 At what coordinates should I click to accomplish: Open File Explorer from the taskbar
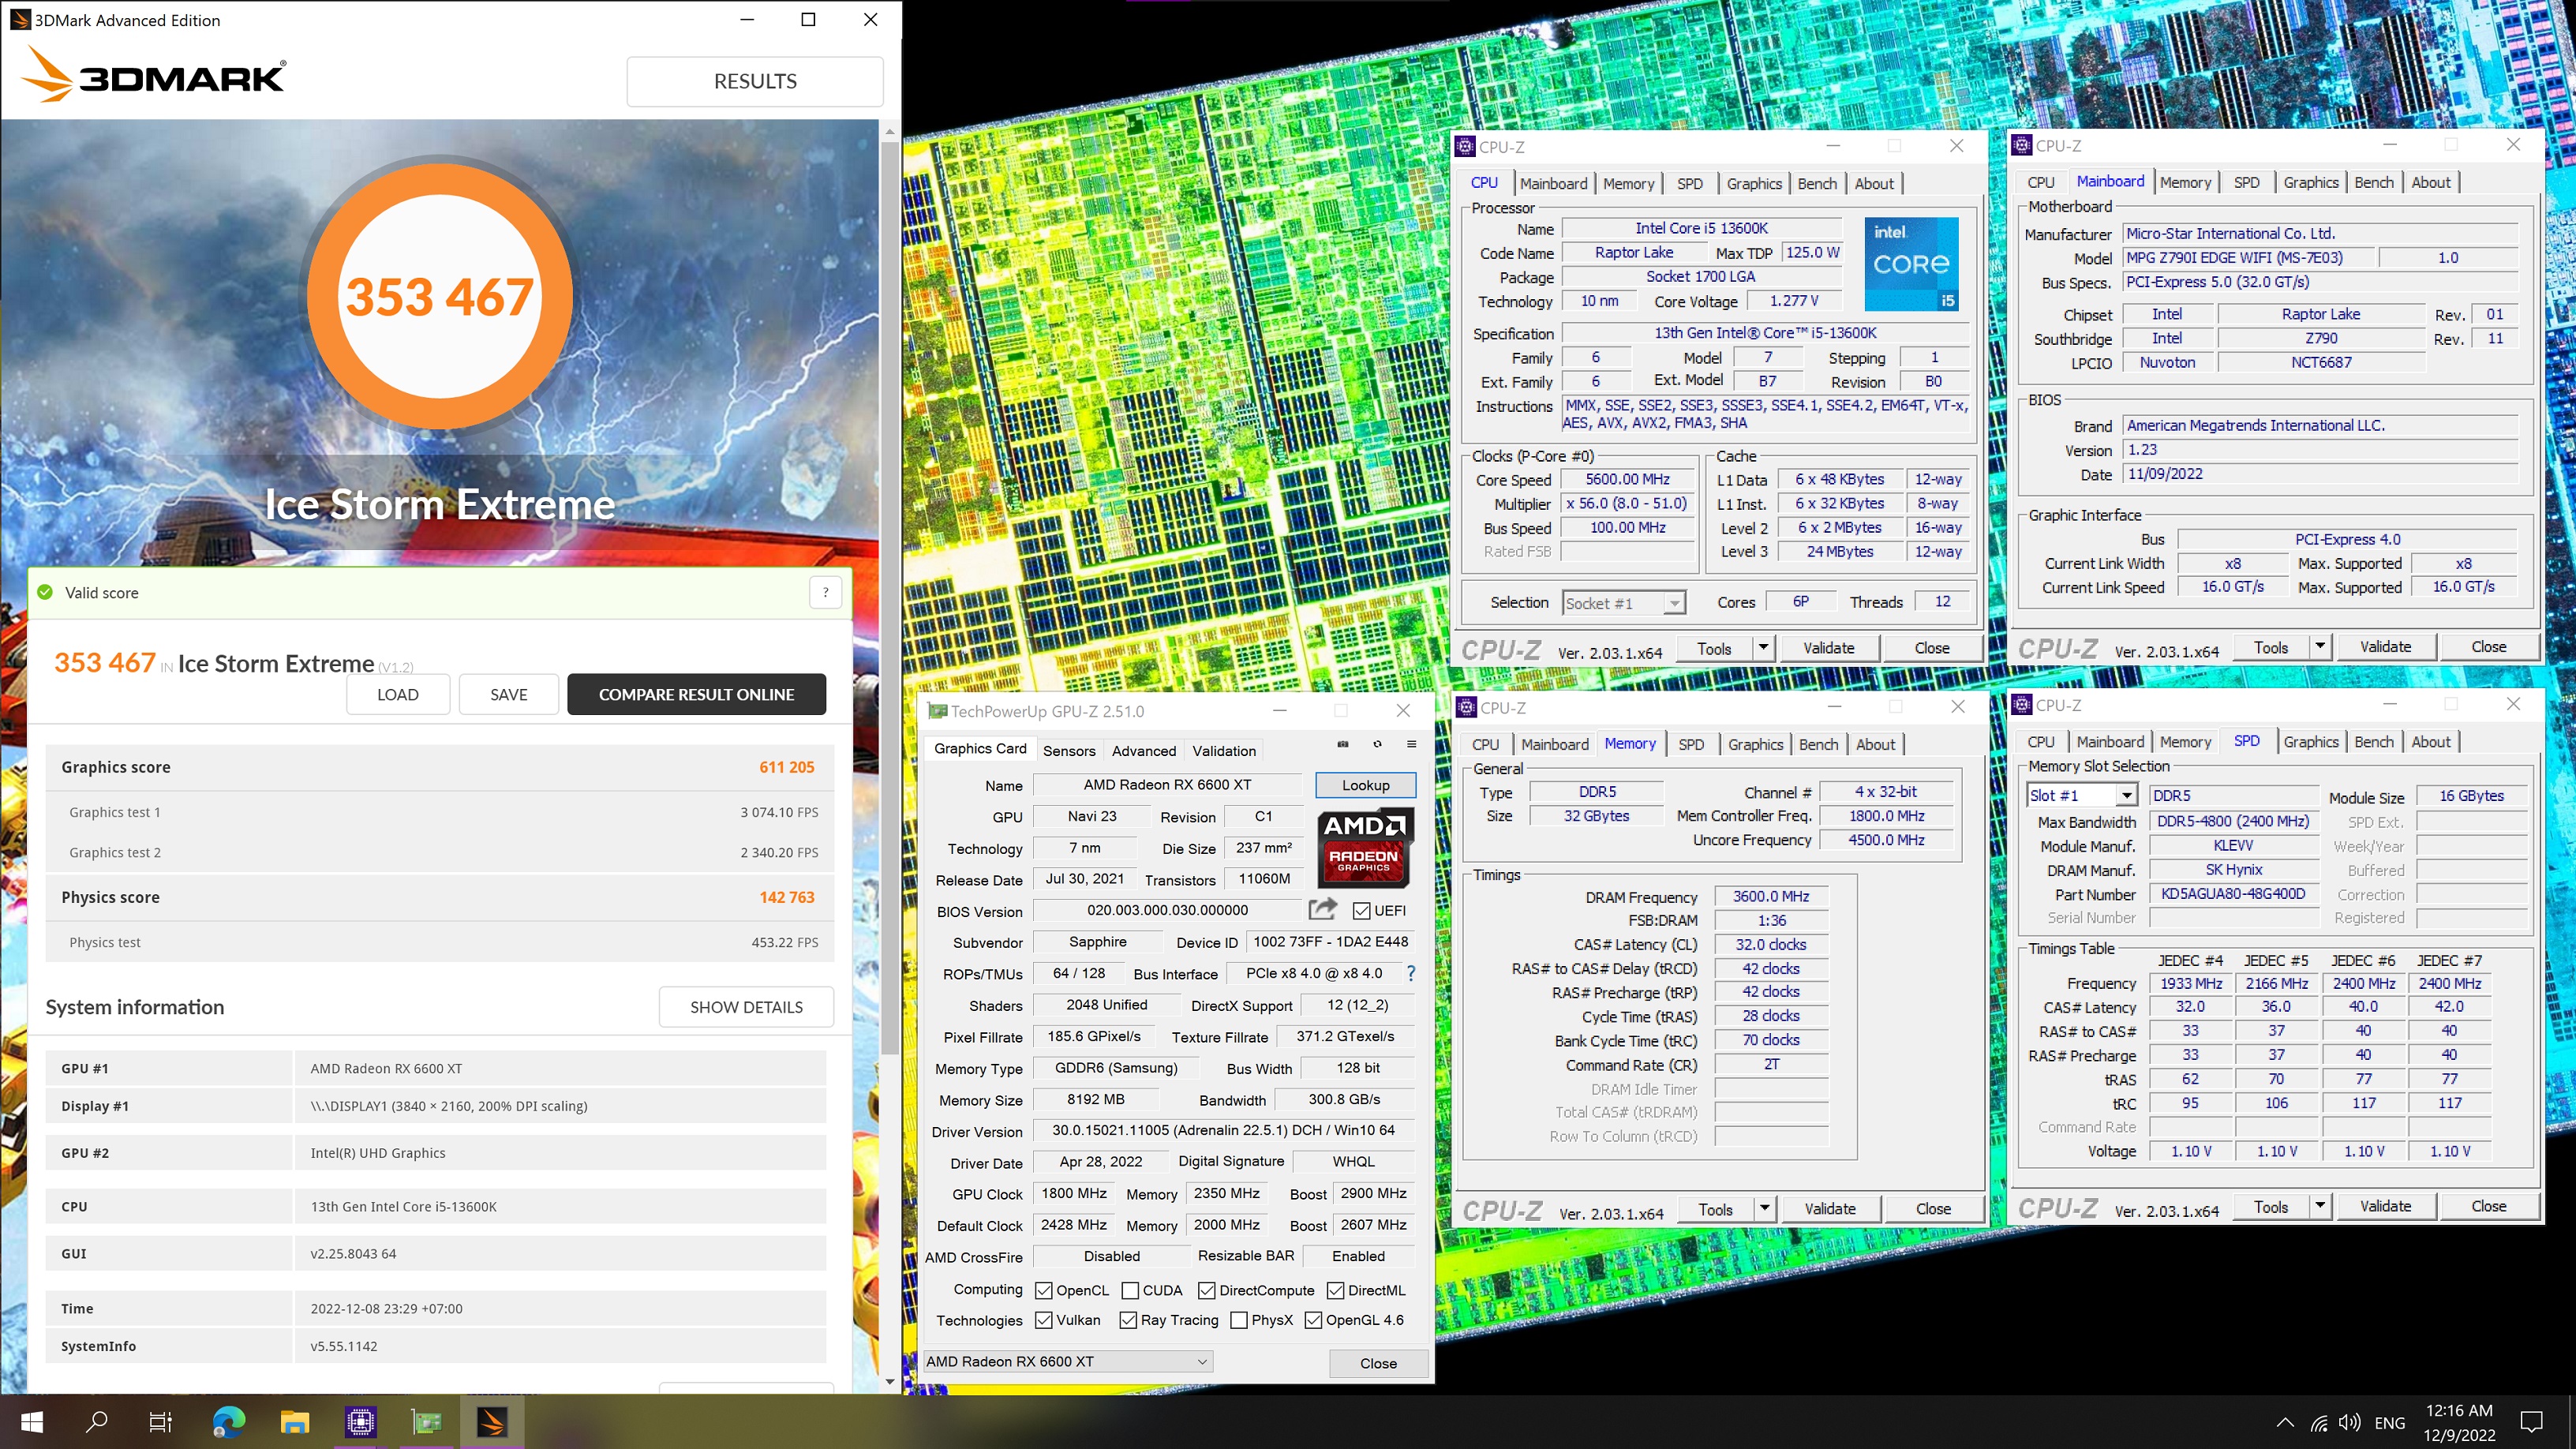294,1421
